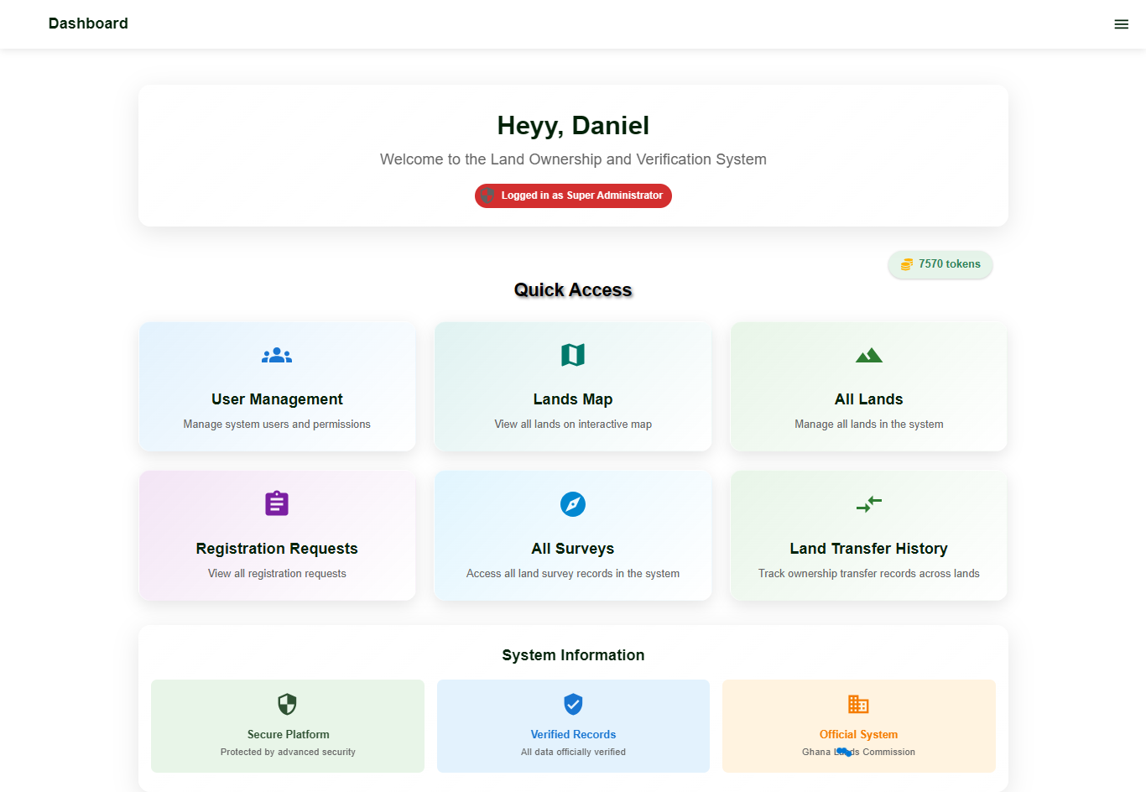The height and width of the screenshot is (792, 1146).
Task: Open All Surveys card description text
Action: pos(573,574)
